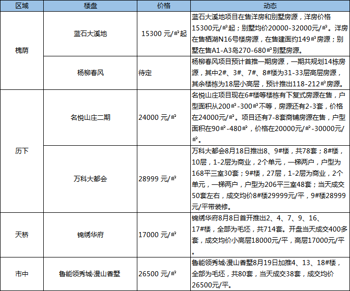Click the 锦绣华府 property name

coord(90,235)
